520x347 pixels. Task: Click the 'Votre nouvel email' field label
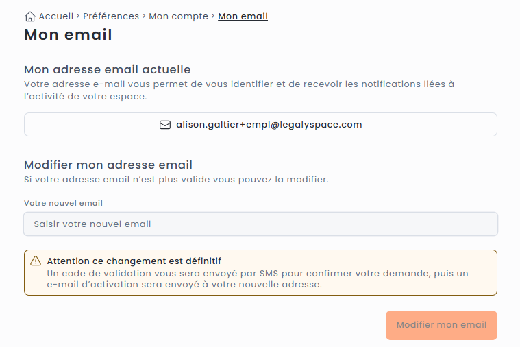coord(63,203)
